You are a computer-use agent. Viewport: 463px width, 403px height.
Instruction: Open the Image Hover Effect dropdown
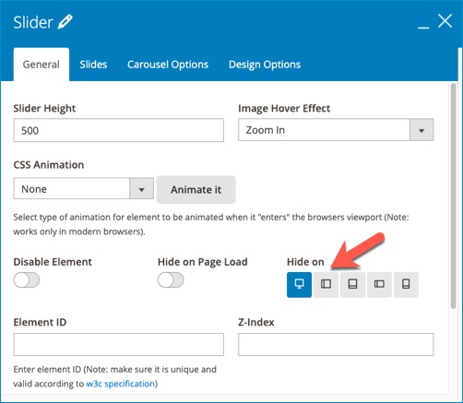[x=421, y=130]
